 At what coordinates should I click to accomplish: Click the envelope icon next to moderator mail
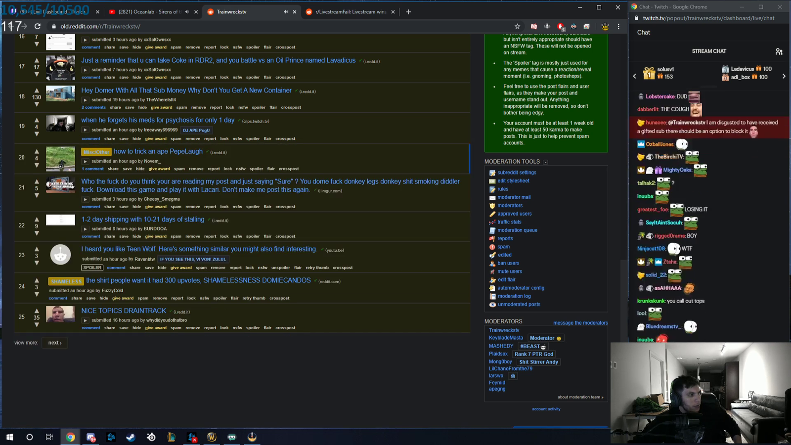(492, 197)
